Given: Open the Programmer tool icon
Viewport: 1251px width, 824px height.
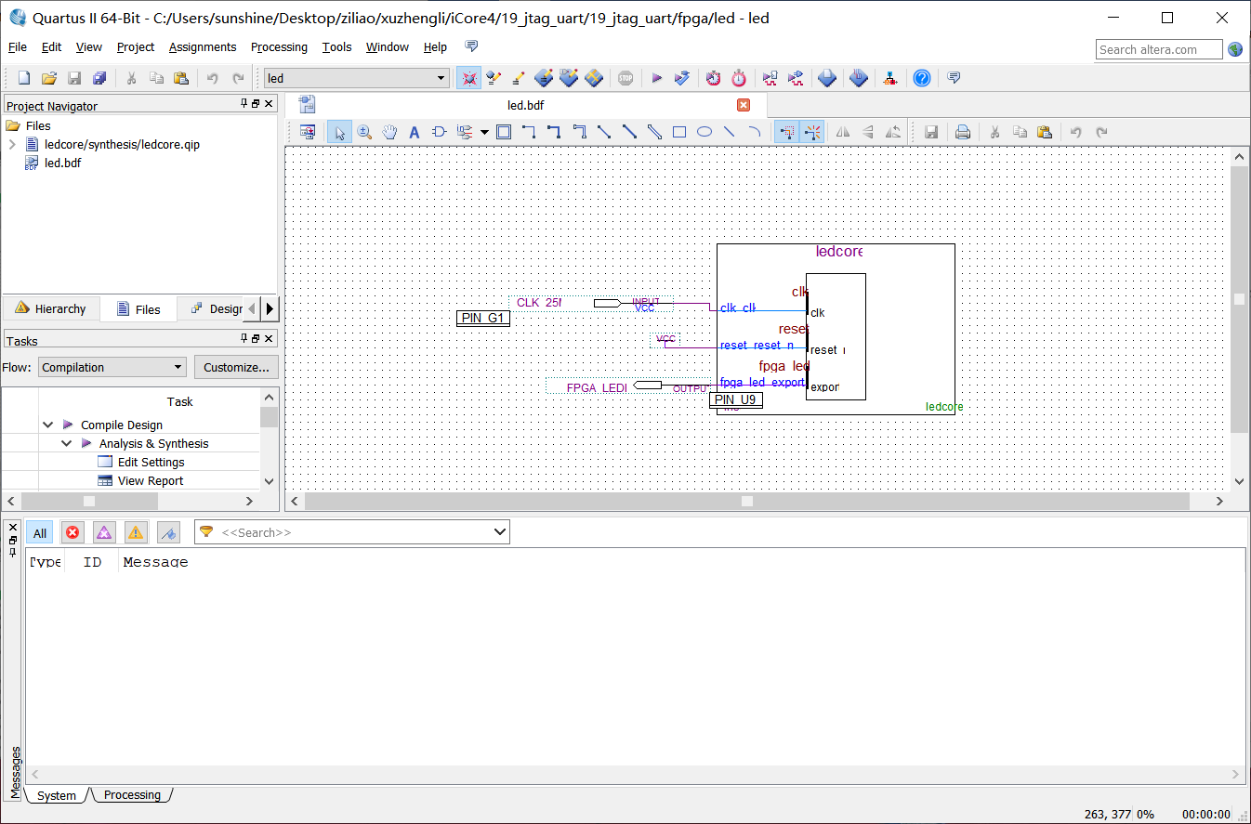Looking at the screenshot, I should tap(859, 78).
